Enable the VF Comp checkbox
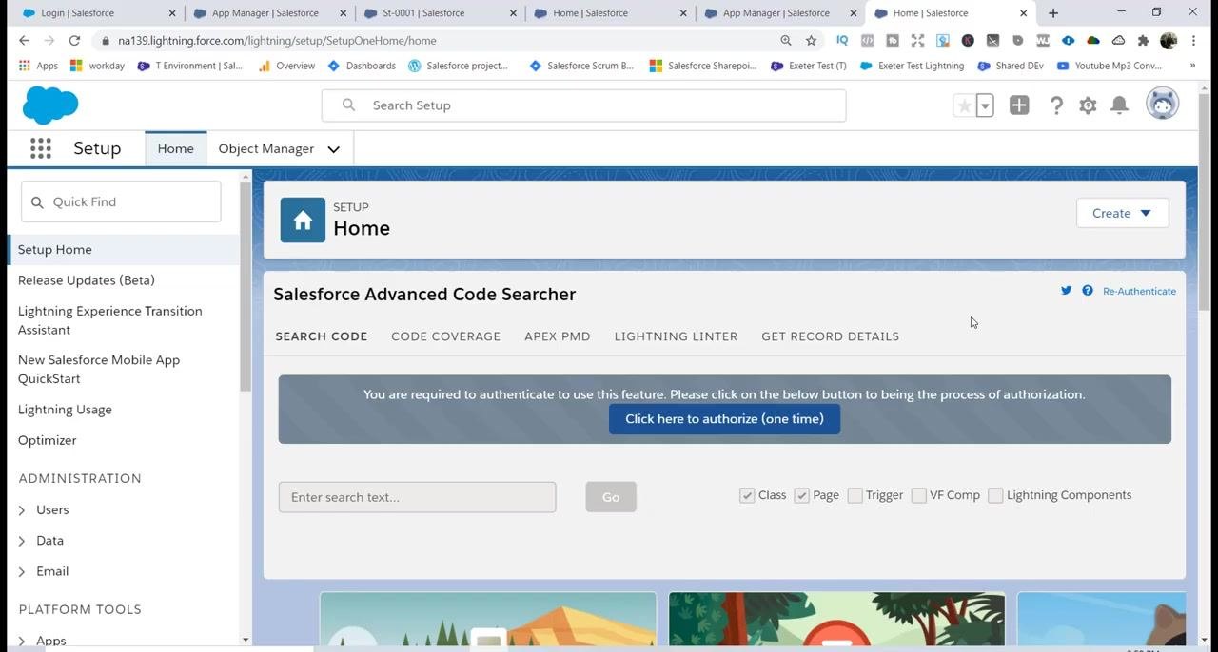 pos(918,495)
